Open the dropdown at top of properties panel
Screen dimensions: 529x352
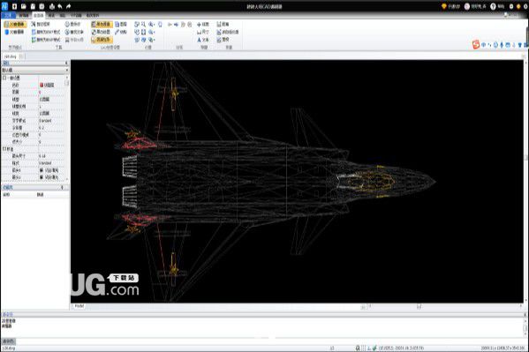pos(35,70)
